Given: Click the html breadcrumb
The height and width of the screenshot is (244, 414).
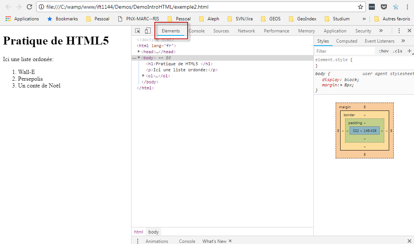Looking at the screenshot, I should (x=139, y=232).
